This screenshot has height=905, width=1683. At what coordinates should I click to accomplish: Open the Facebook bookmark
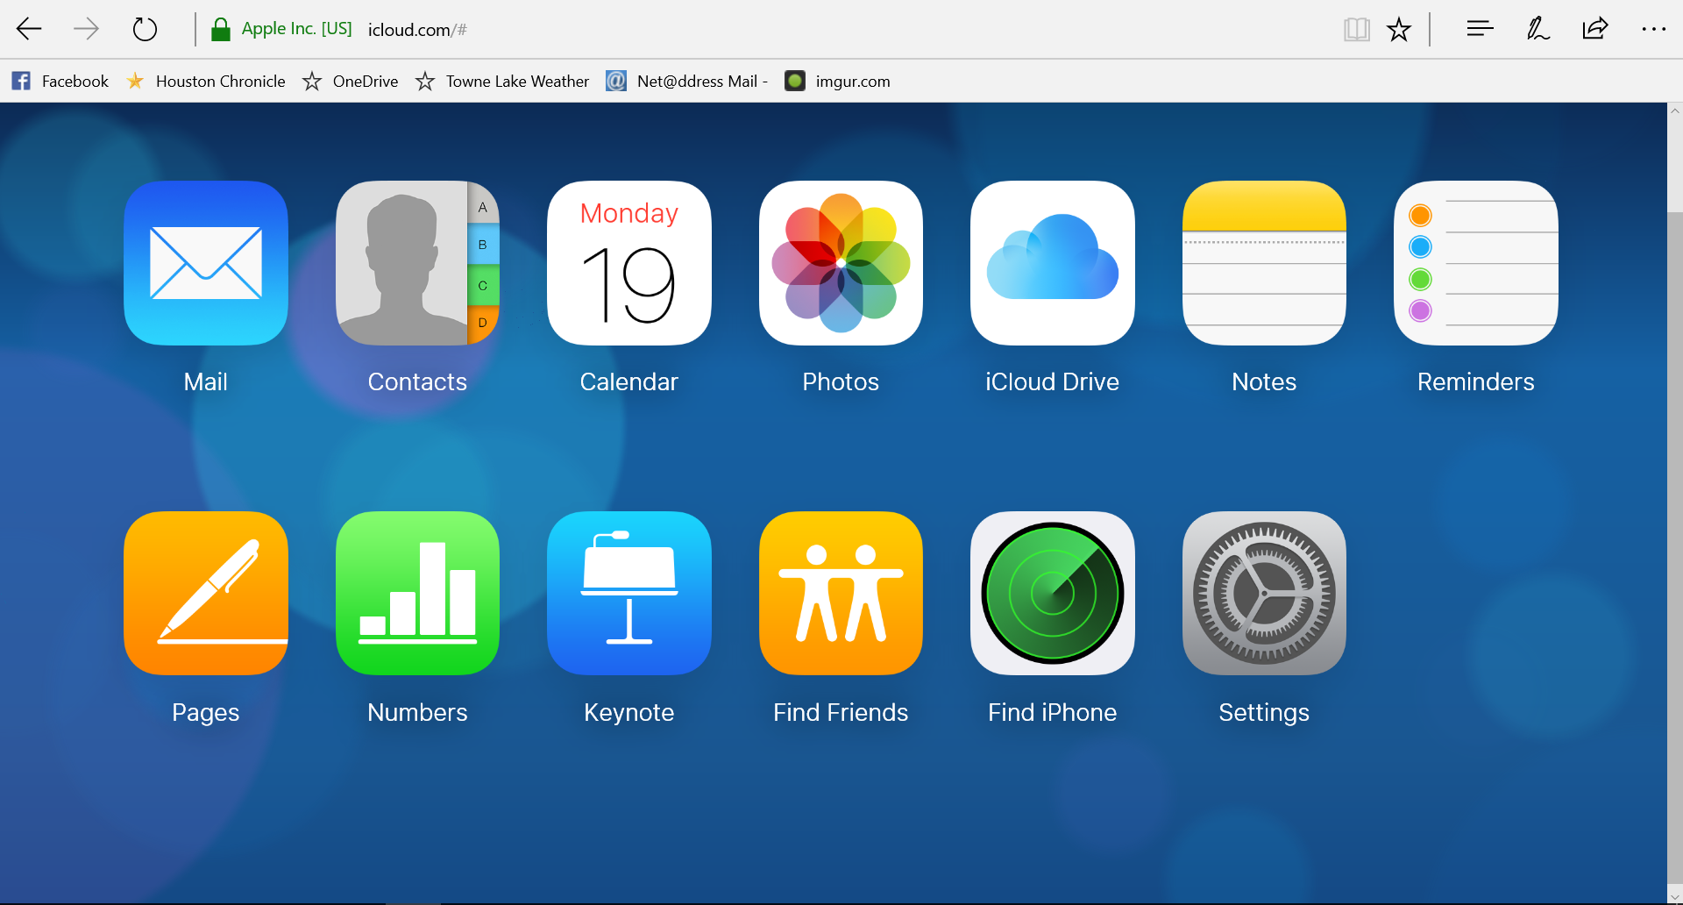(60, 82)
